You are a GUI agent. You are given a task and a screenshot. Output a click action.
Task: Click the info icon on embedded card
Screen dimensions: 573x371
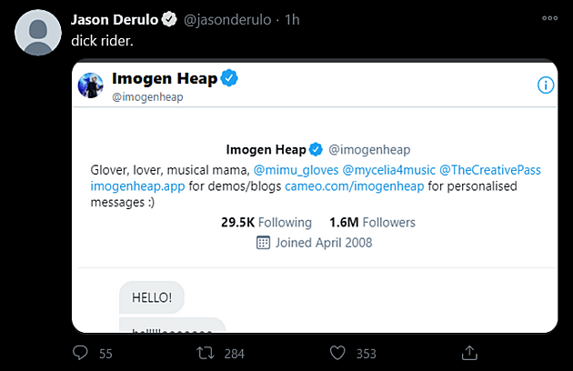[546, 85]
